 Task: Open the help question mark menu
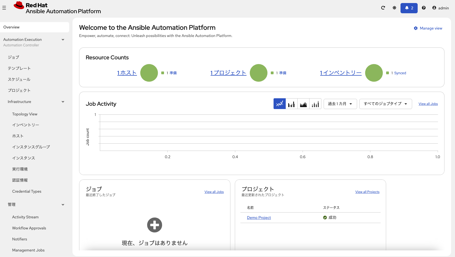point(424,8)
